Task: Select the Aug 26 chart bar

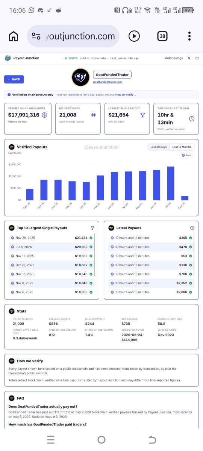Action: [185, 198]
